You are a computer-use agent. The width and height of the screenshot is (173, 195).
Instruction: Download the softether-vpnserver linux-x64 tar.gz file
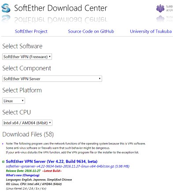click(x=68, y=166)
